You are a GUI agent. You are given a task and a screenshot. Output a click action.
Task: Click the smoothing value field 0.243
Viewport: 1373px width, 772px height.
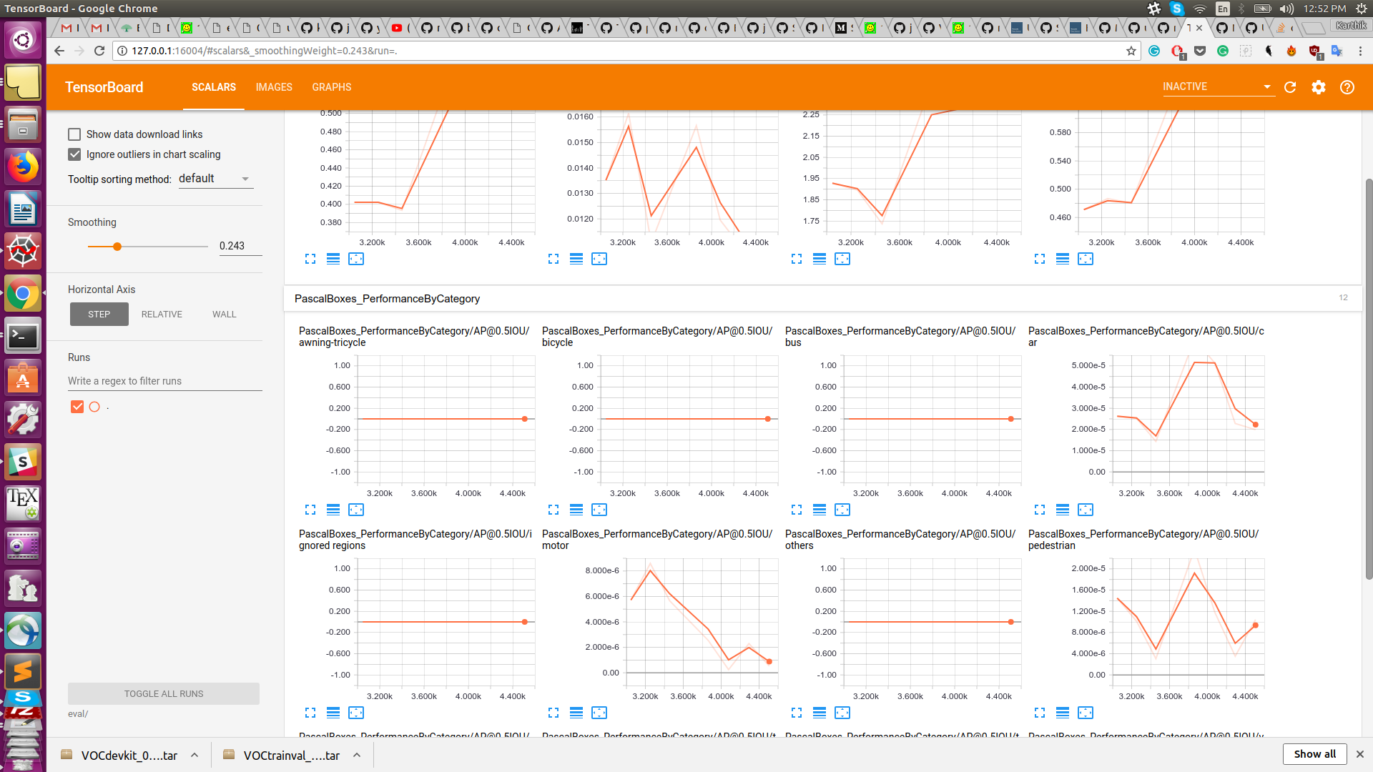[240, 246]
